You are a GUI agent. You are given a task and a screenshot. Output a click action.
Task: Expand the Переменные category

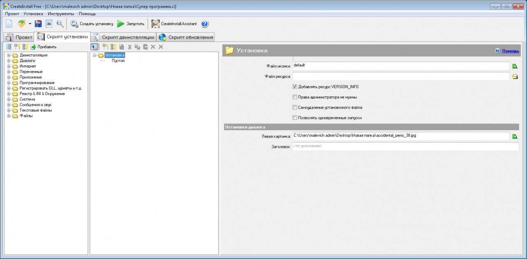pos(9,72)
